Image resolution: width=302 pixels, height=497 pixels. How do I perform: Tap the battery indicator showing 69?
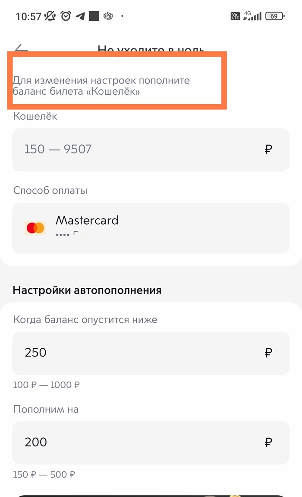click(x=274, y=16)
